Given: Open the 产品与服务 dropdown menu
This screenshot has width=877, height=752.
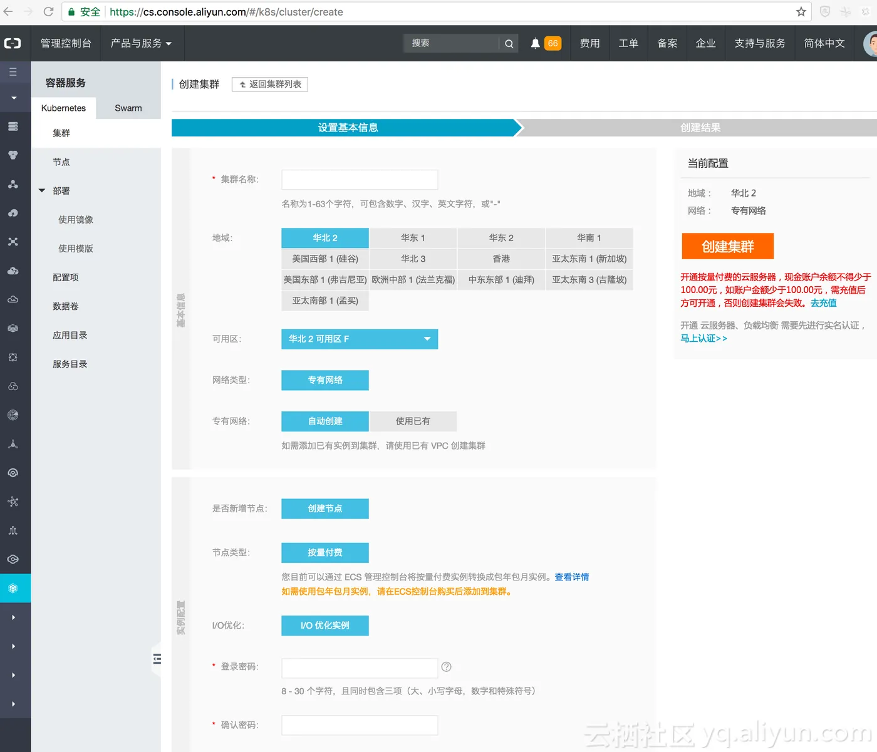Looking at the screenshot, I should point(141,43).
